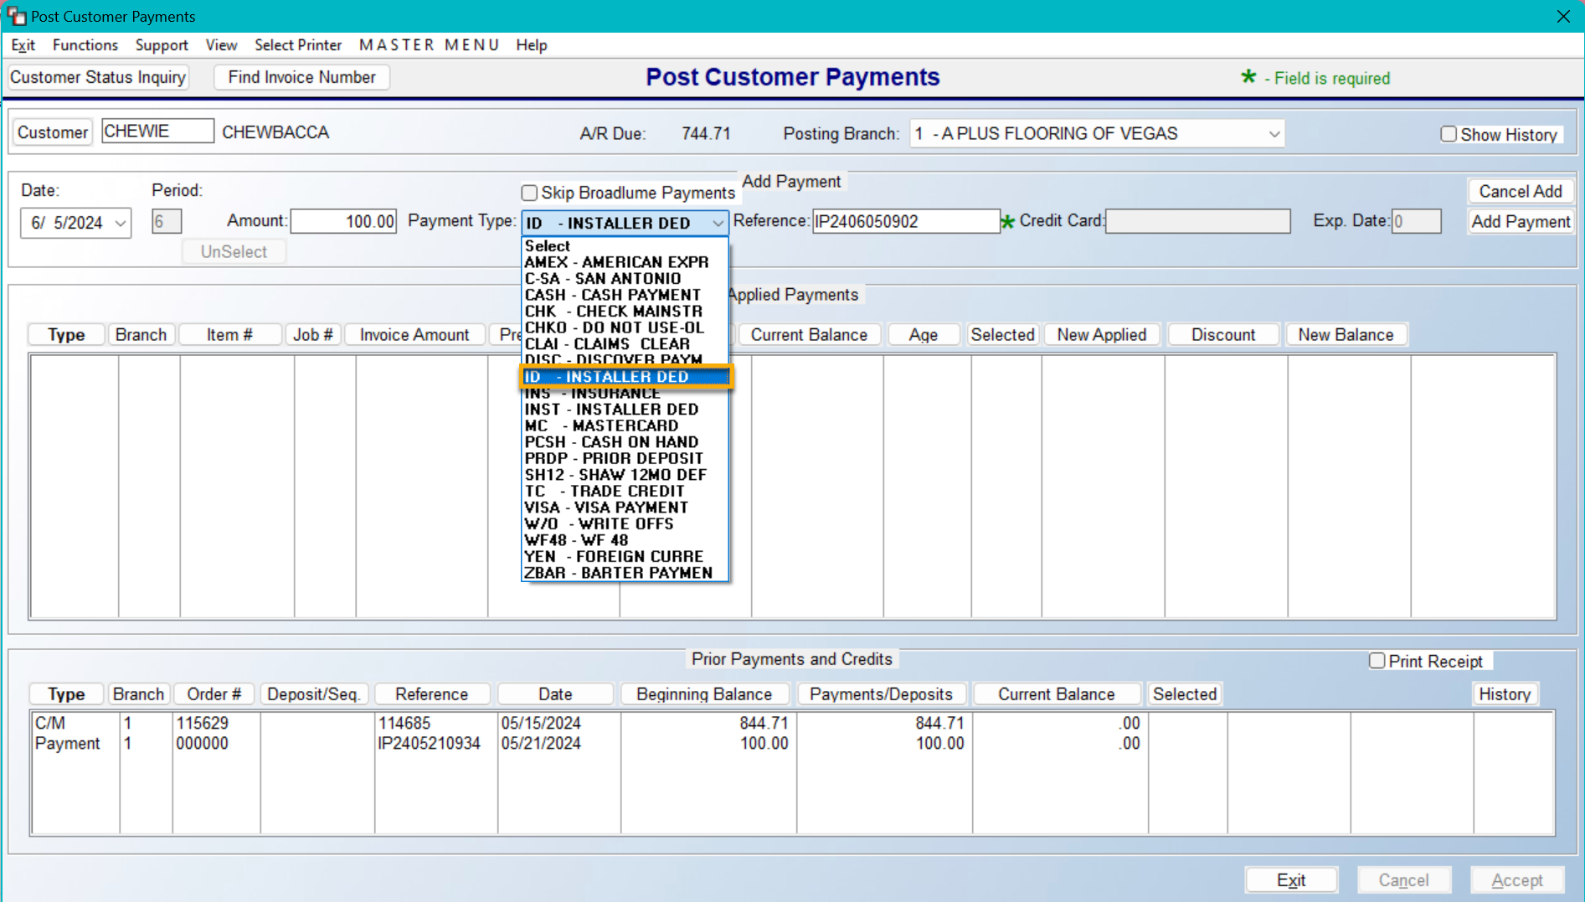Click the Deposit/Seq. column header
This screenshot has height=902, width=1585.
(313, 694)
